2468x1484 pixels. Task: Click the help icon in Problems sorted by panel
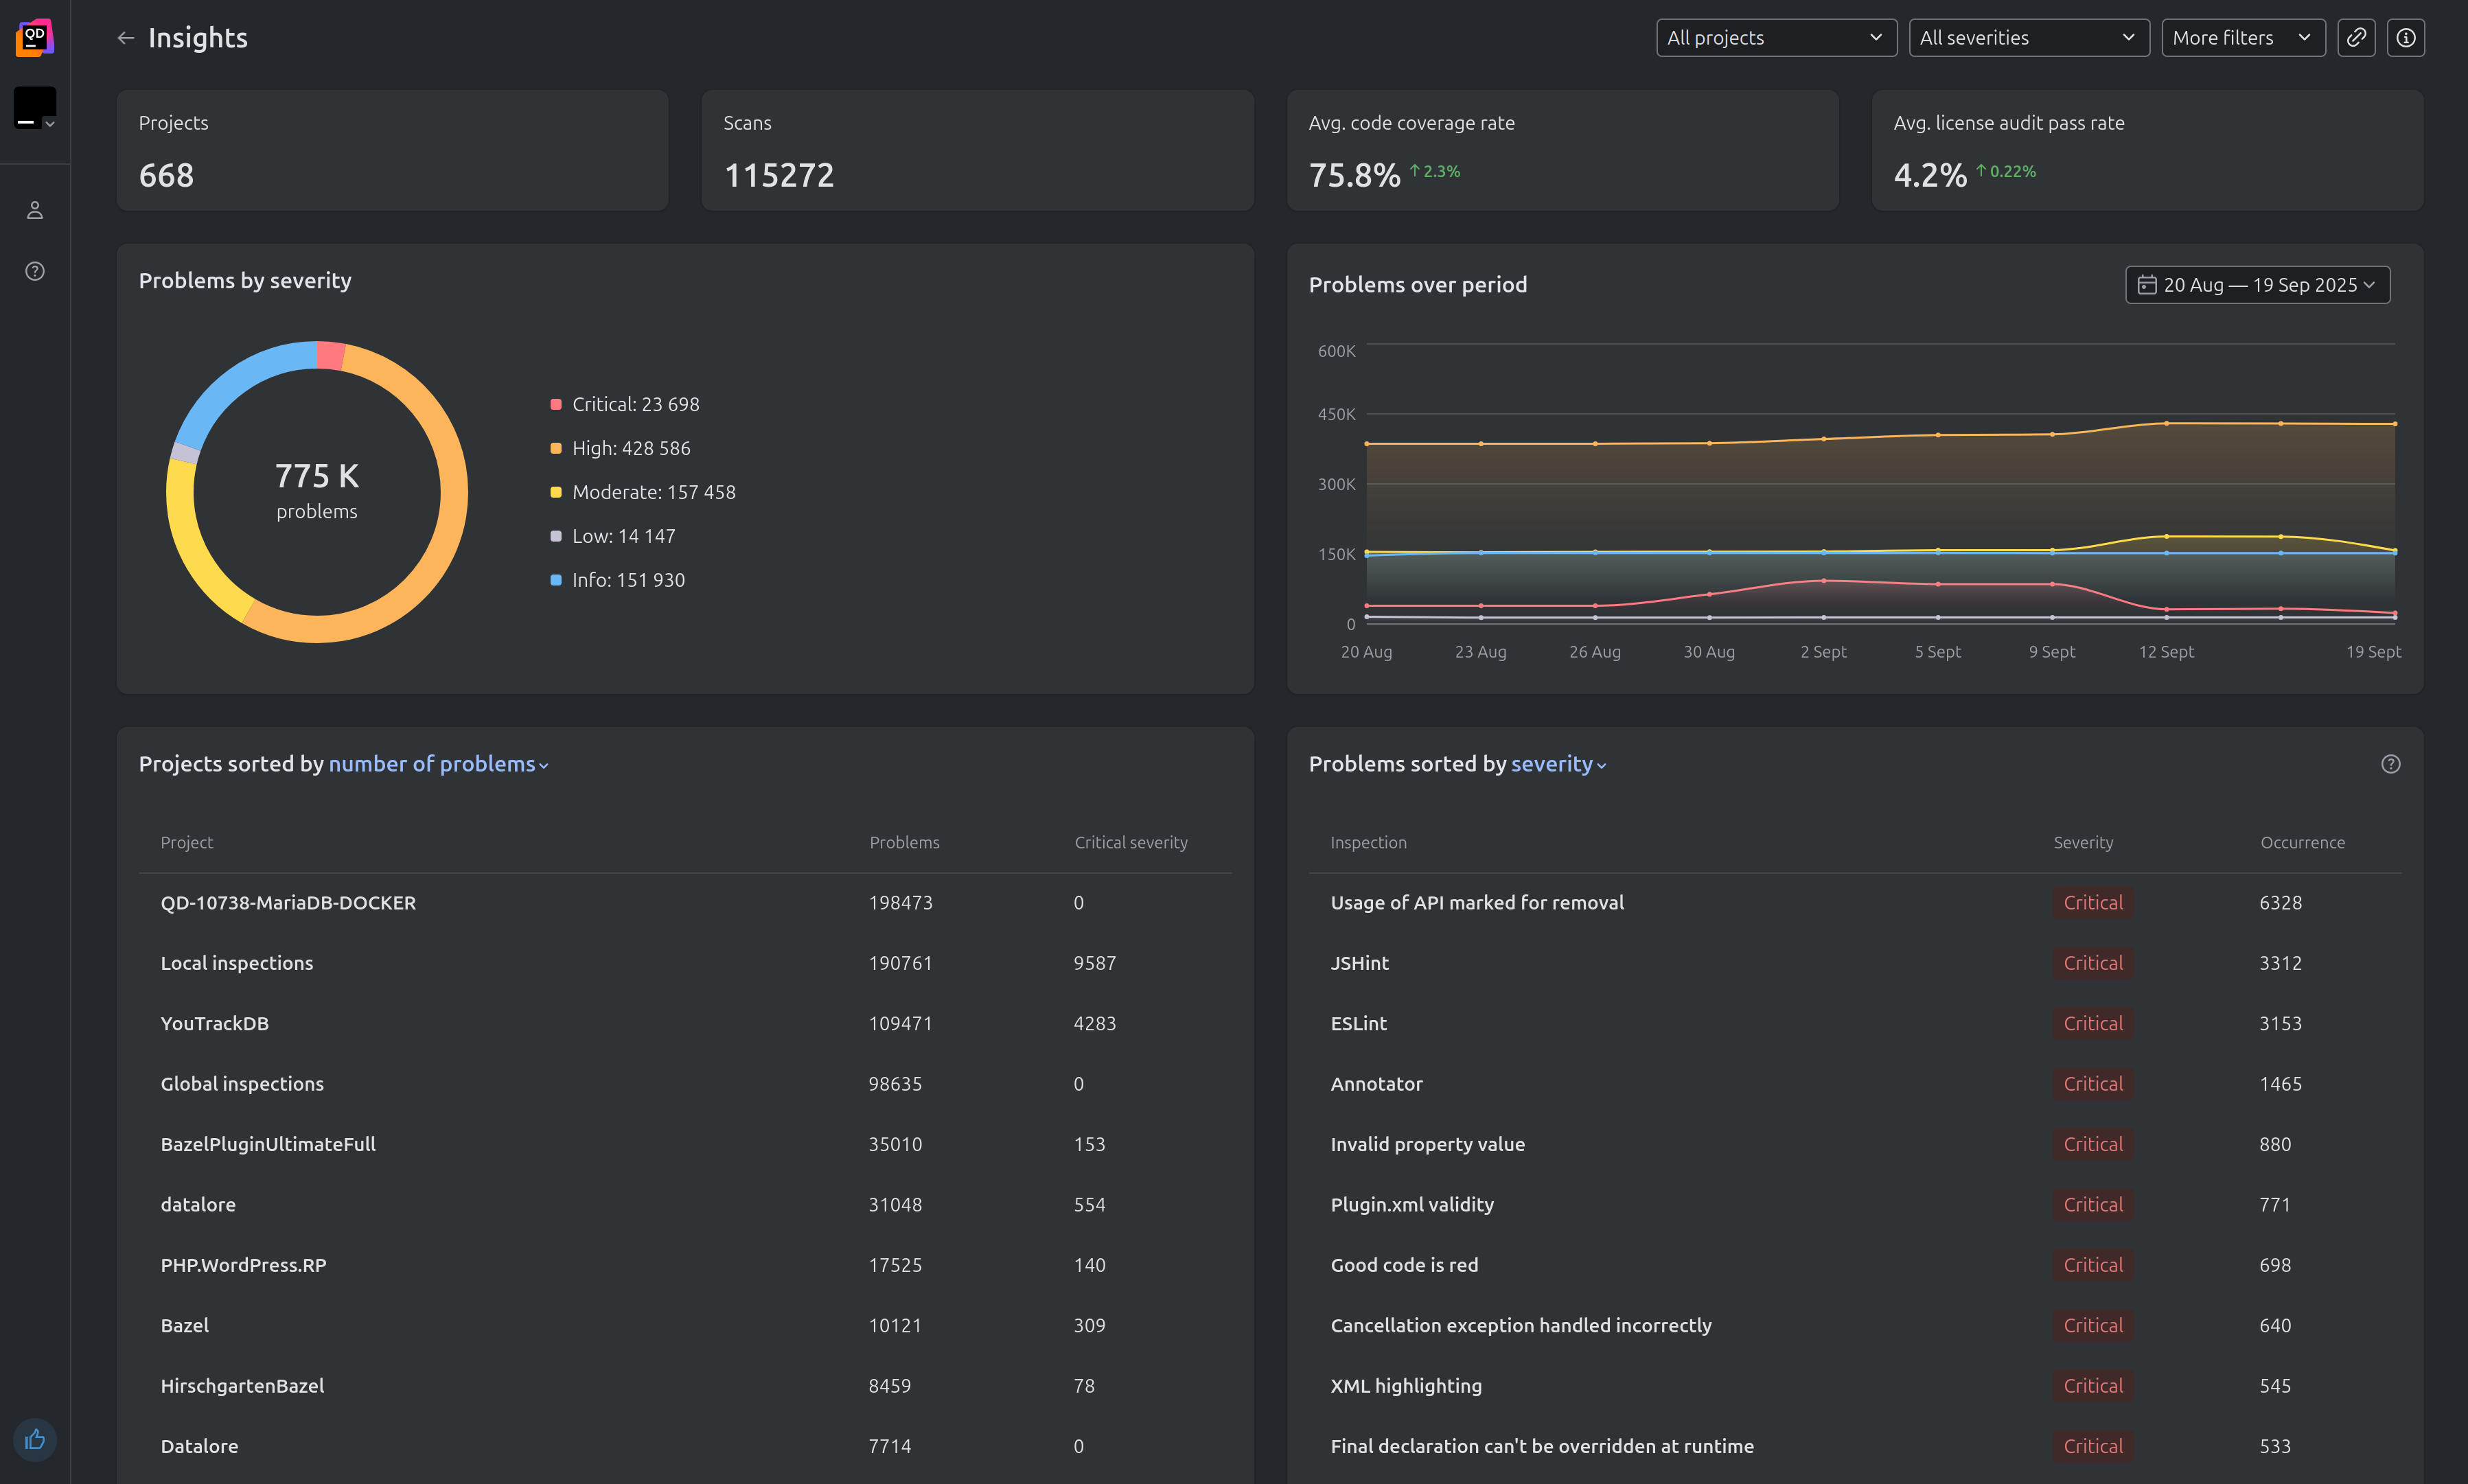(x=2392, y=763)
